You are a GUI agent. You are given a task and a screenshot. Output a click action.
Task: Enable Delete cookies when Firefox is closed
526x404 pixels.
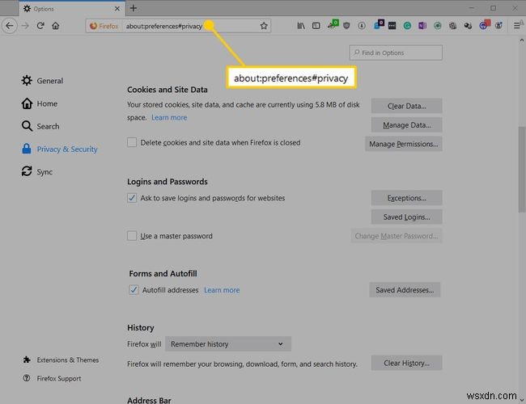132,142
